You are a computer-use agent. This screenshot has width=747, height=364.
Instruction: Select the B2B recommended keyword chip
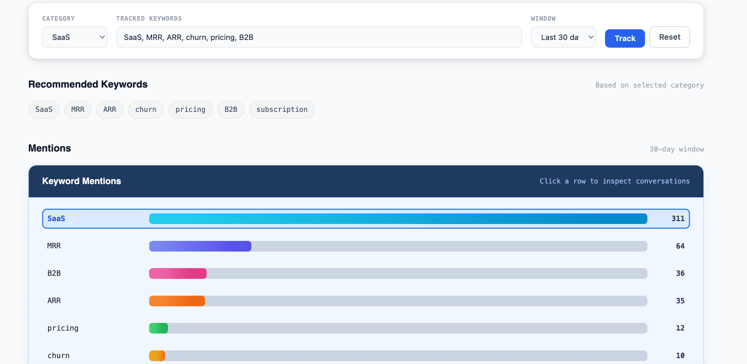click(x=231, y=110)
